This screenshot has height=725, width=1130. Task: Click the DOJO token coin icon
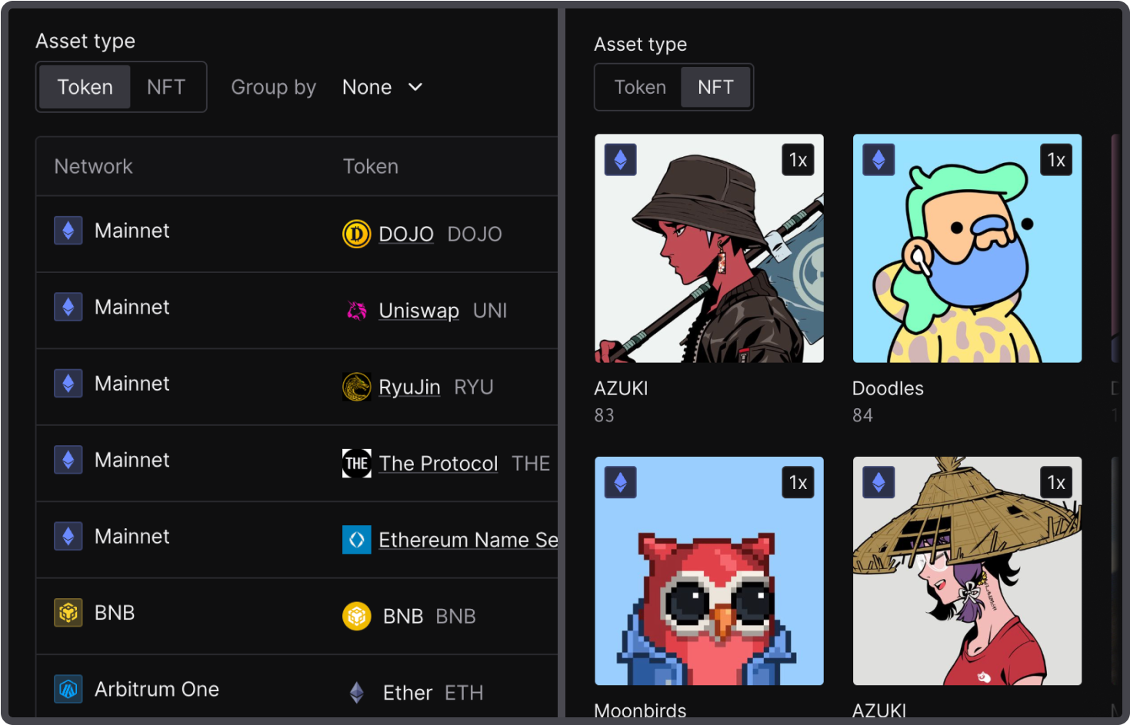pyautogui.click(x=356, y=234)
